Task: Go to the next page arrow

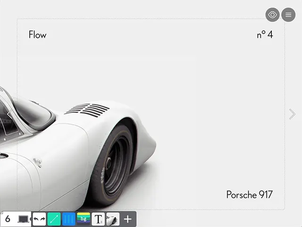Action: coord(292,114)
